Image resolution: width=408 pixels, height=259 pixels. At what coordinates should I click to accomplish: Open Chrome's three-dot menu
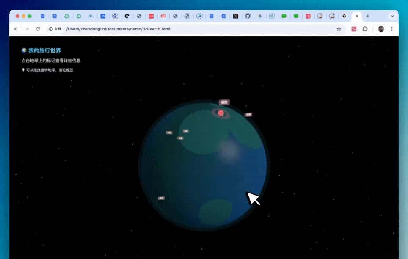point(392,29)
